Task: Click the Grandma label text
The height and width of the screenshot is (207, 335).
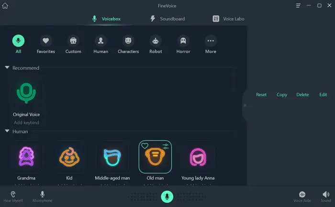Action: click(x=26, y=178)
